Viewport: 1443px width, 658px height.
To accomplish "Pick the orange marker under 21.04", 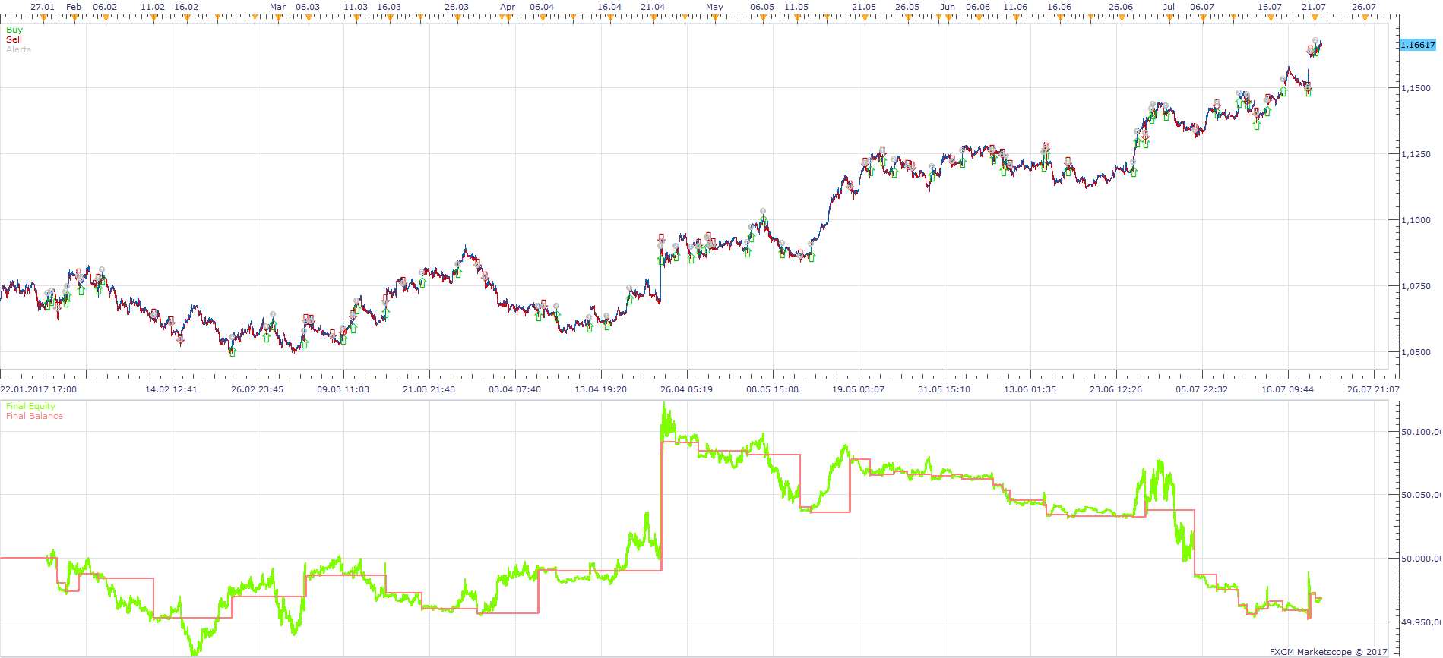I will click(x=653, y=18).
